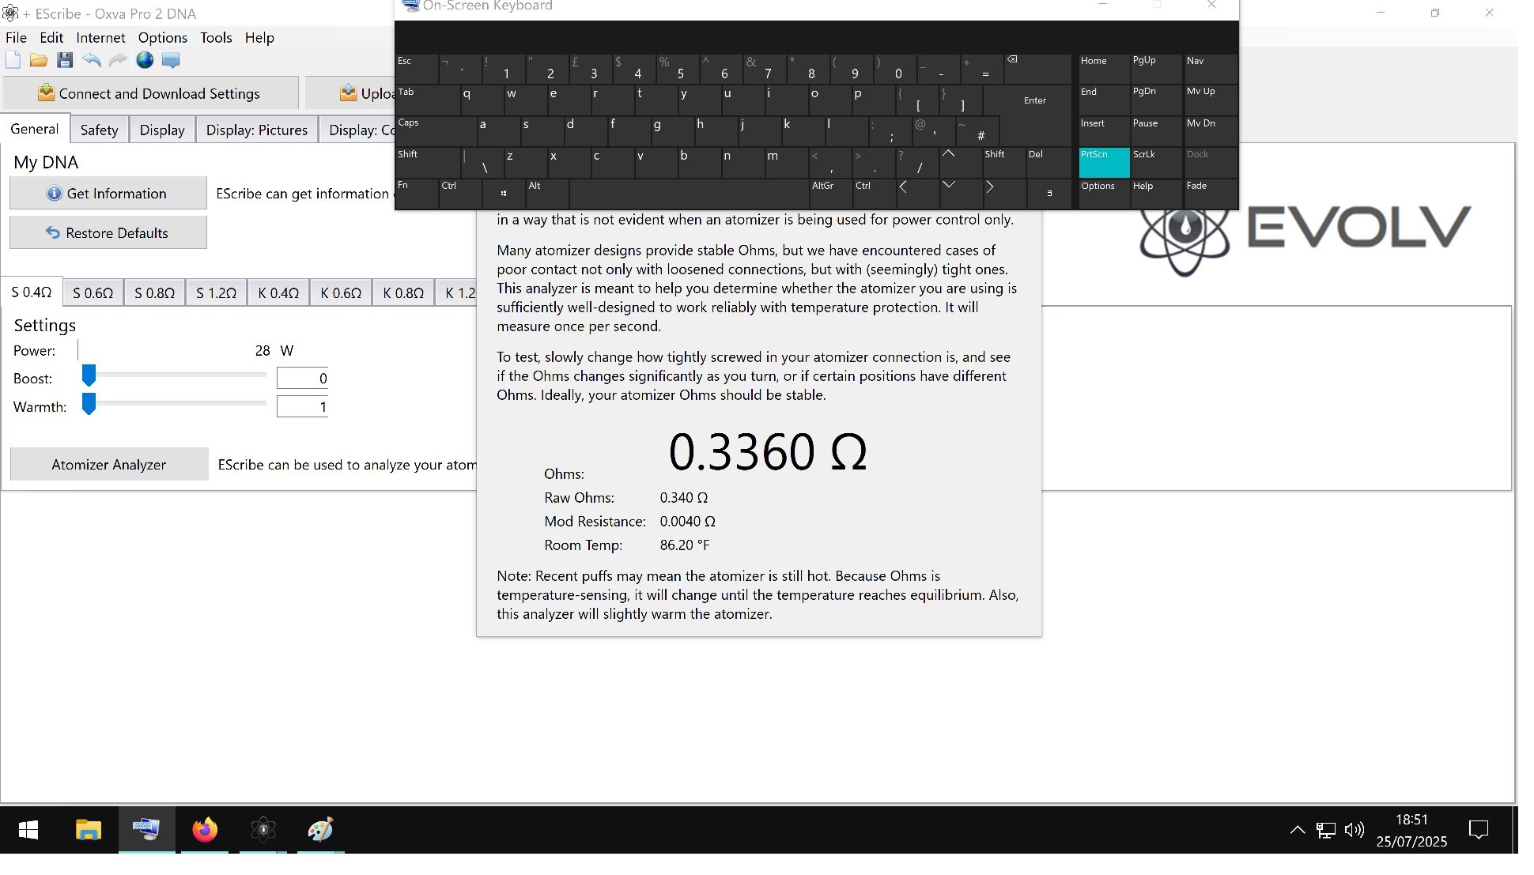The height and width of the screenshot is (875, 1534).
Task: Select the K 0.6Ω profile tab
Action: click(x=341, y=292)
